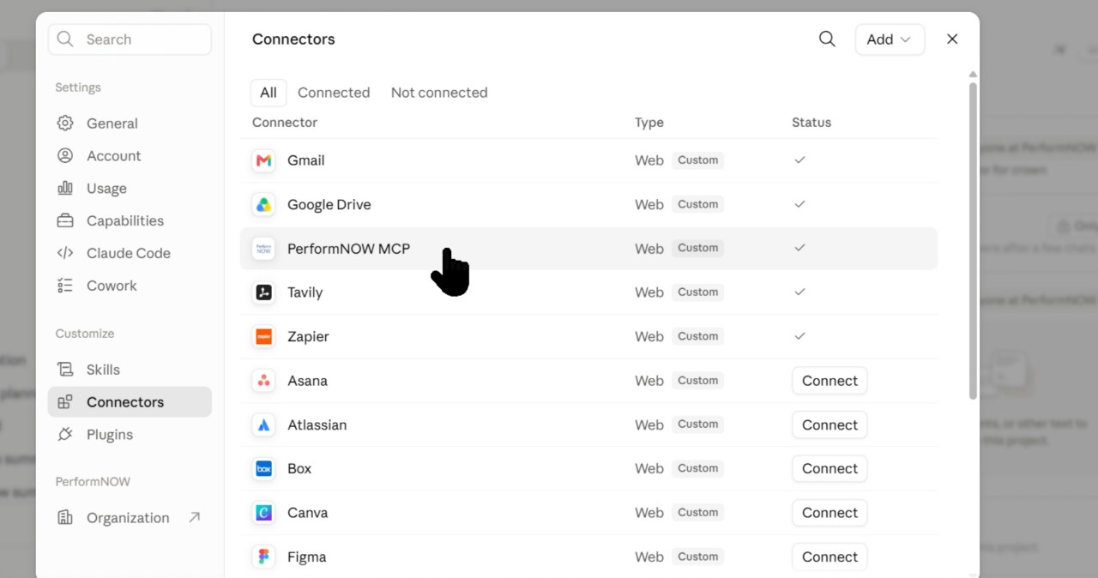Select the PerformNOW MCP connector name
This screenshot has height=578, width=1098.
coord(349,249)
